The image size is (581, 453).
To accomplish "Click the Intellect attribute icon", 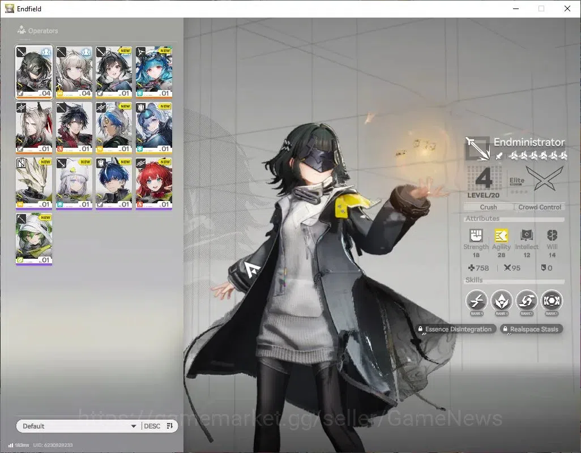I will tap(527, 235).
